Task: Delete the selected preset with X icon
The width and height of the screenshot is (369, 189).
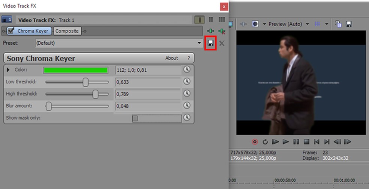Action: pos(222,43)
